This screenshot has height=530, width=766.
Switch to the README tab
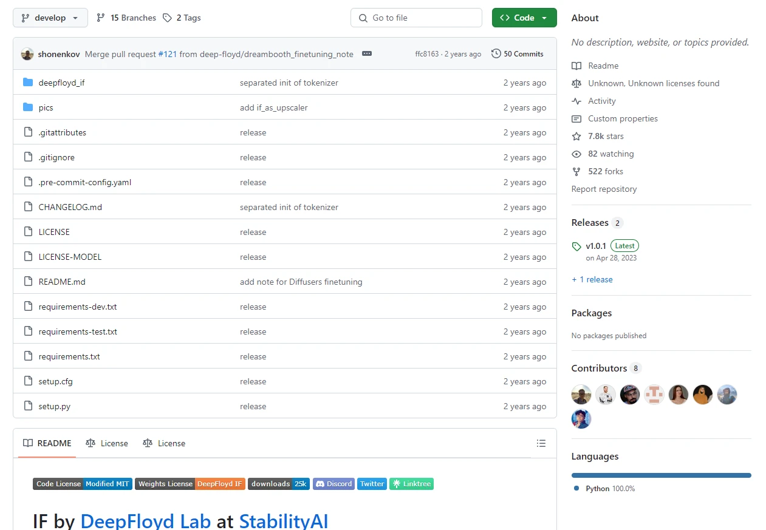[47, 443]
